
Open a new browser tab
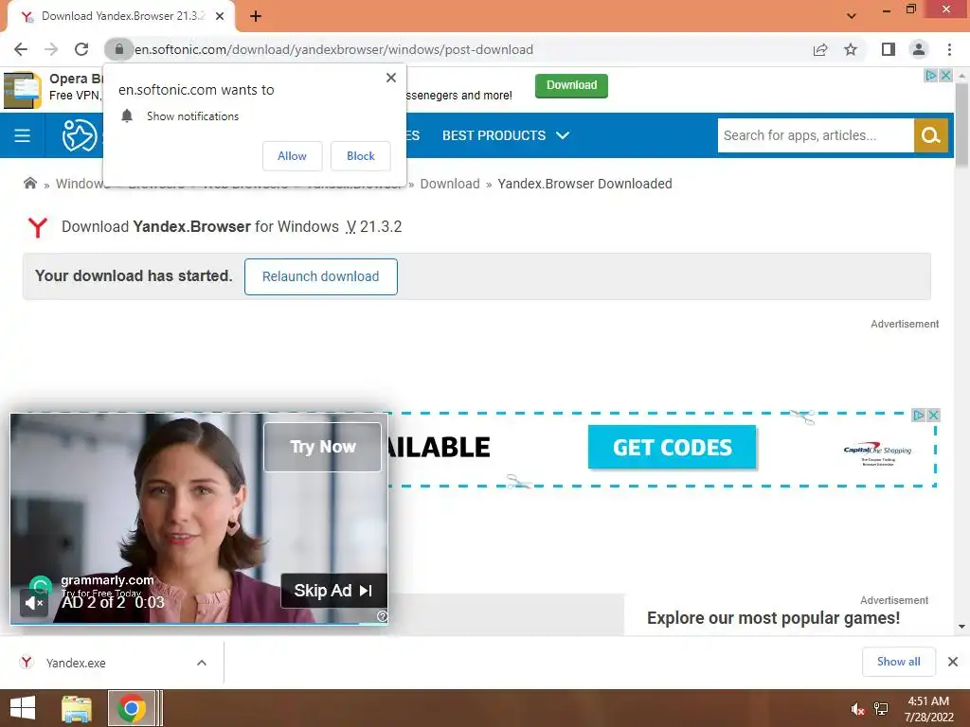(x=256, y=17)
